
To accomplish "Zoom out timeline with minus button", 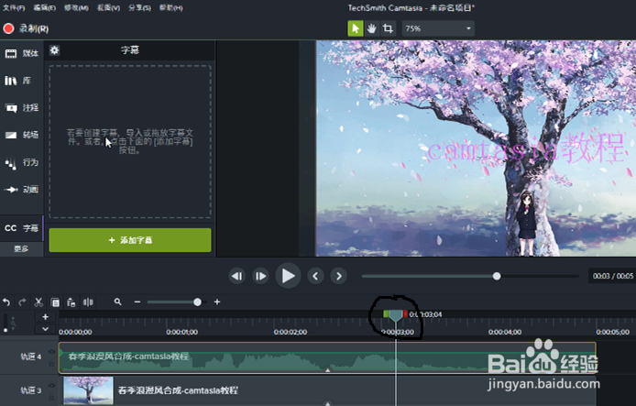I will [x=137, y=302].
